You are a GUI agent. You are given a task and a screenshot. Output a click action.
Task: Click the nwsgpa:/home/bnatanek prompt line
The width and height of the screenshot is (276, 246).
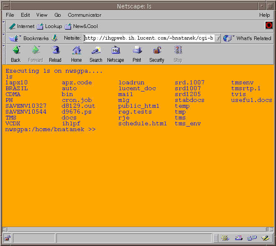pos(50,129)
